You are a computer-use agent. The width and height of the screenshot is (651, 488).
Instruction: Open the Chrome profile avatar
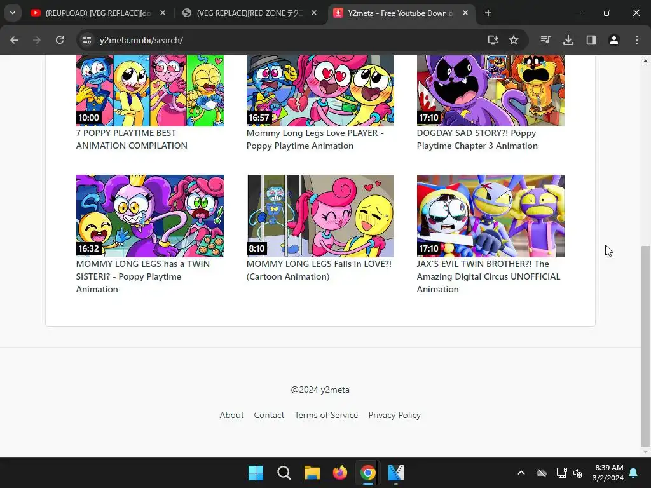(614, 40)
